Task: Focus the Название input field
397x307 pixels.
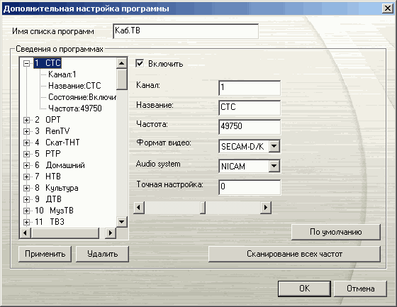Action: (250, 108)
